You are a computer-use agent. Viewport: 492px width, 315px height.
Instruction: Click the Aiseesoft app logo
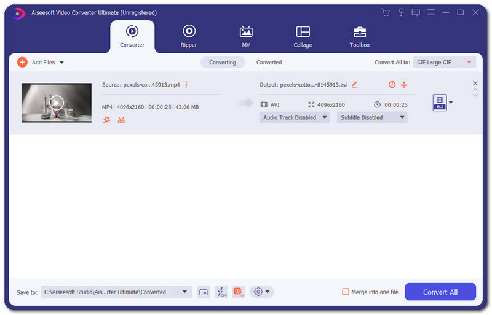pyautogui.click(x=19, y=13)
